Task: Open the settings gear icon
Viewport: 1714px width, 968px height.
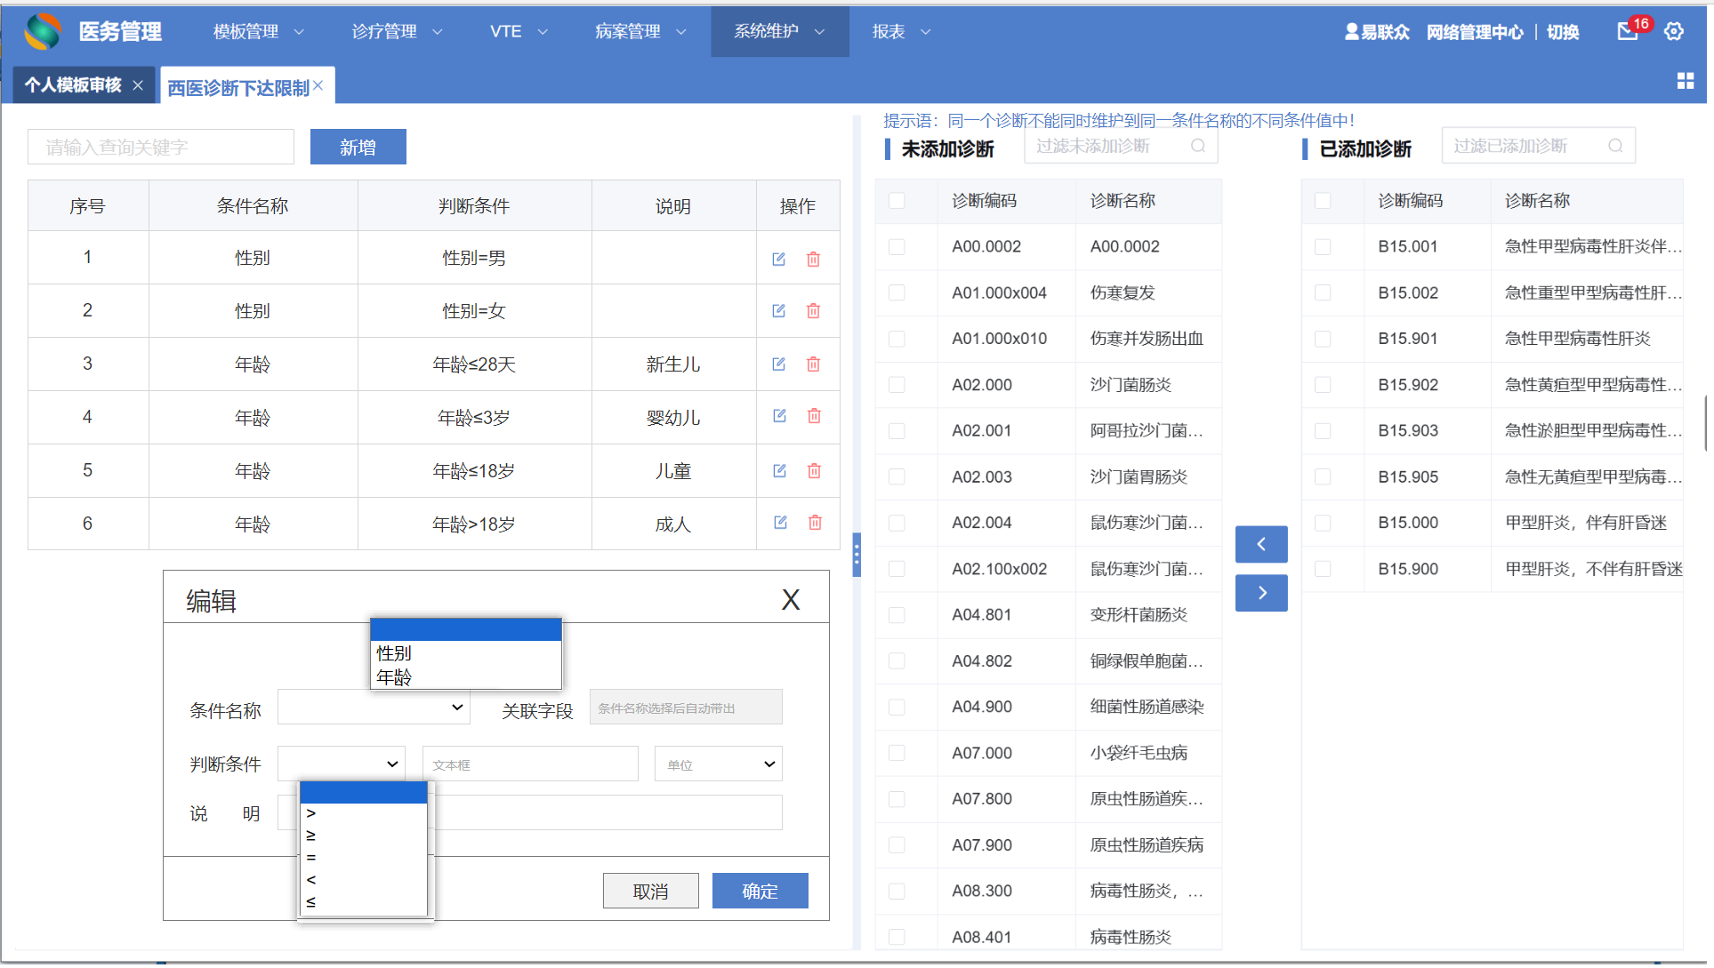Action: click(1674, 32)
